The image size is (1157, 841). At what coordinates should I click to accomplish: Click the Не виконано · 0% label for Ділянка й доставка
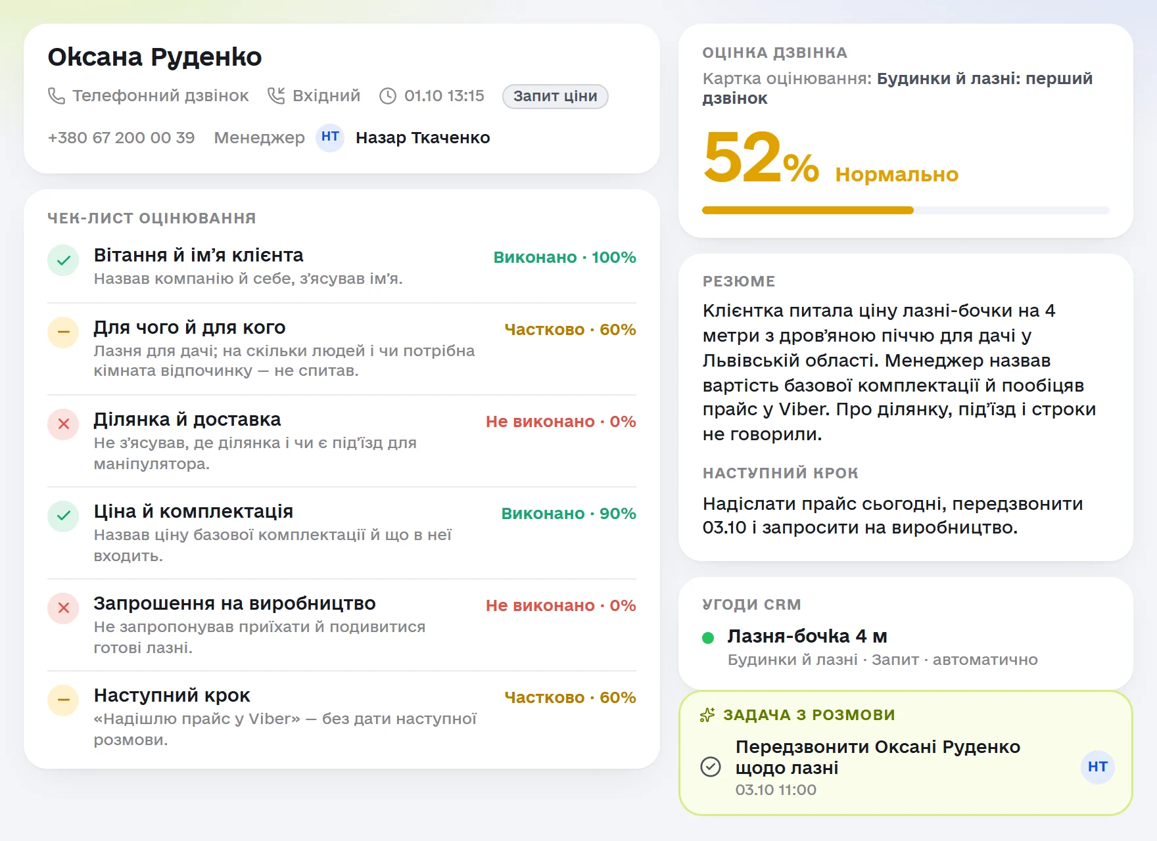coord(561,421)
